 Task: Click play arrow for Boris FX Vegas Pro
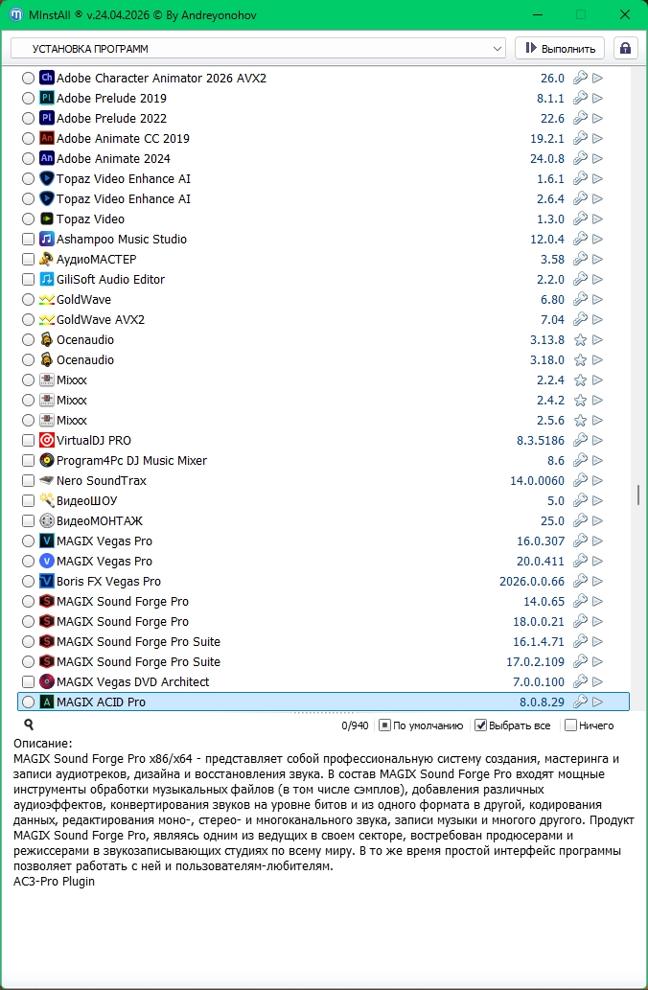click(597, 581)
